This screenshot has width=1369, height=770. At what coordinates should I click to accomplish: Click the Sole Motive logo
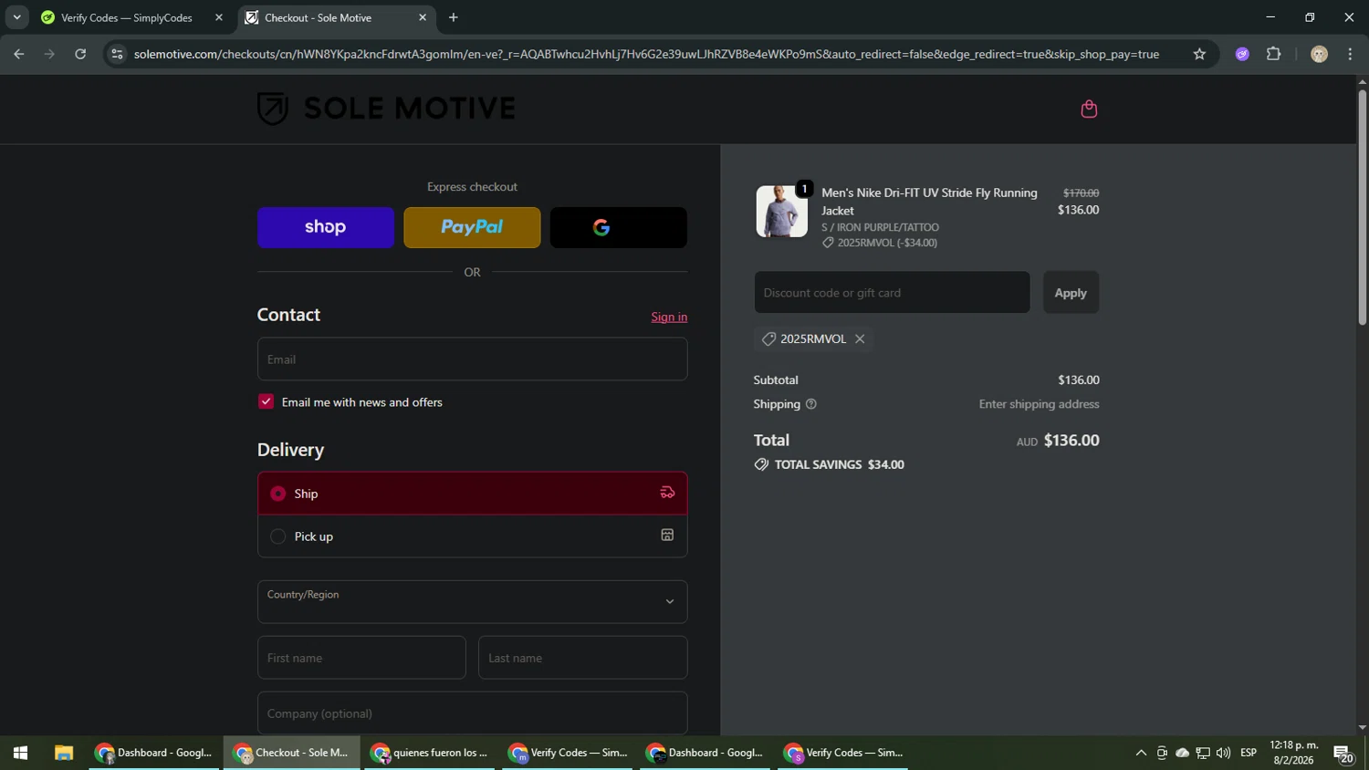tap(386, 109)
